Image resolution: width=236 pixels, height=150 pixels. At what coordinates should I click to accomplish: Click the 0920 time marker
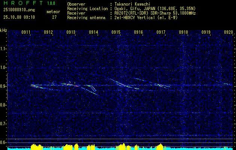click(x=228, y=32)
